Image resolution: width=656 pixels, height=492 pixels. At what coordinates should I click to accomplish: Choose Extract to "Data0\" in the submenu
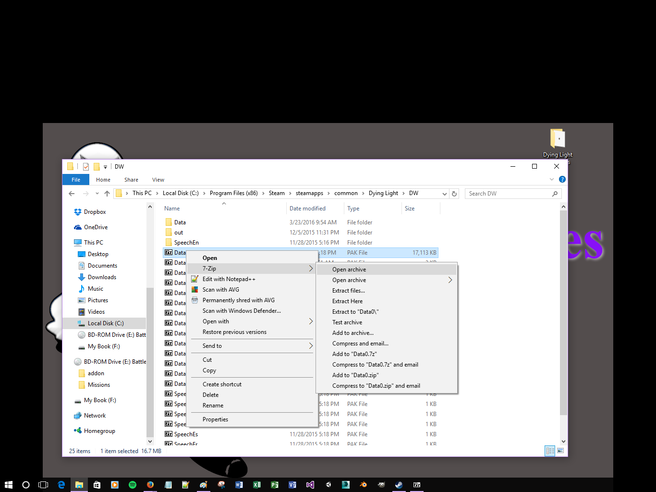coord(386,312)
